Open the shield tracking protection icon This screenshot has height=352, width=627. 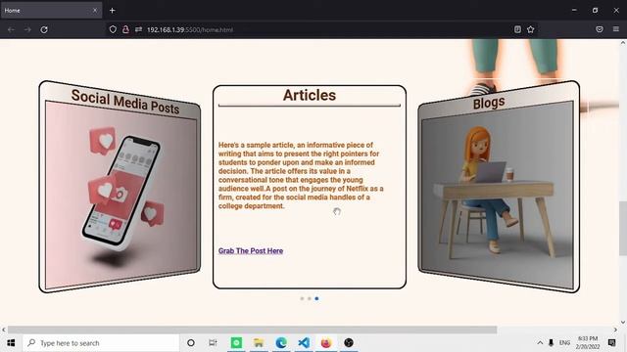[113, 29]
